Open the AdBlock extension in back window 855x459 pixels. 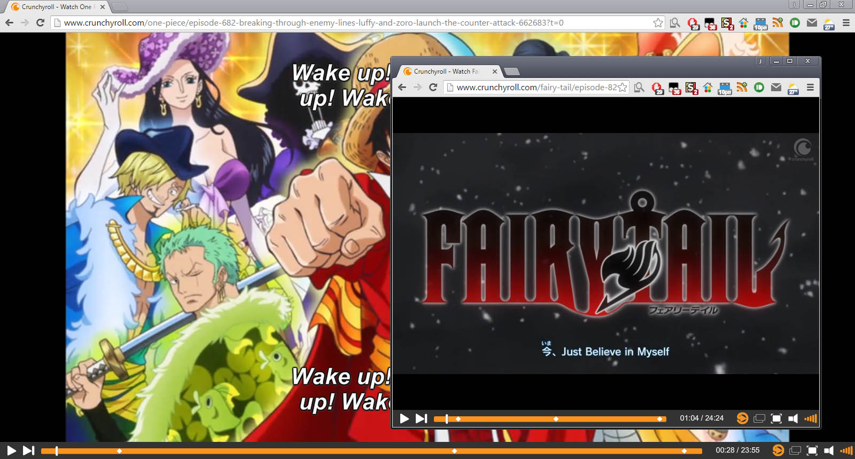[693, 23]
